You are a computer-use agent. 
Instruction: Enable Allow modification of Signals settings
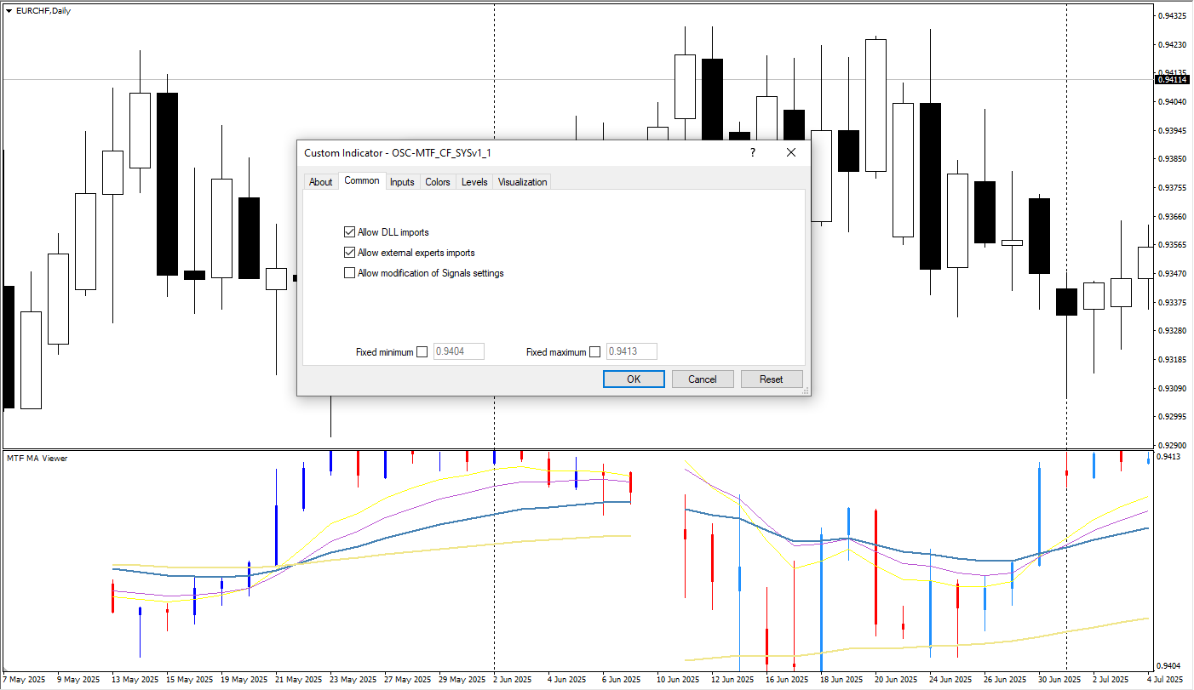point(349,273)
